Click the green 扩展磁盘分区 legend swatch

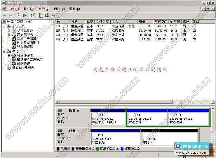(x=97, y=149)
